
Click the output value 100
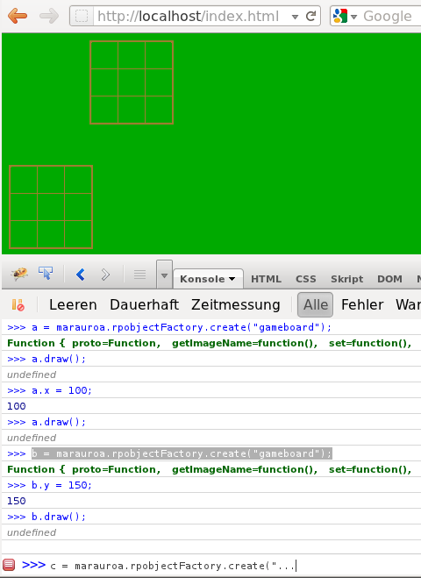[x=17, y=406]
